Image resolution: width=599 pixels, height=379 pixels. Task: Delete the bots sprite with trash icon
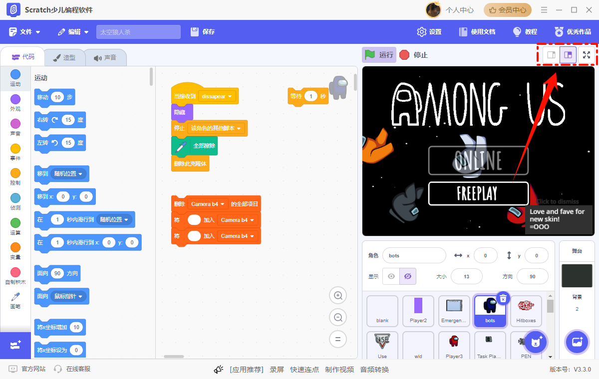503,298
